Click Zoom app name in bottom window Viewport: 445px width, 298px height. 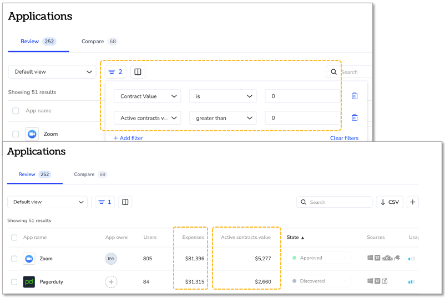pyautogui.click(x=46, y=259)
